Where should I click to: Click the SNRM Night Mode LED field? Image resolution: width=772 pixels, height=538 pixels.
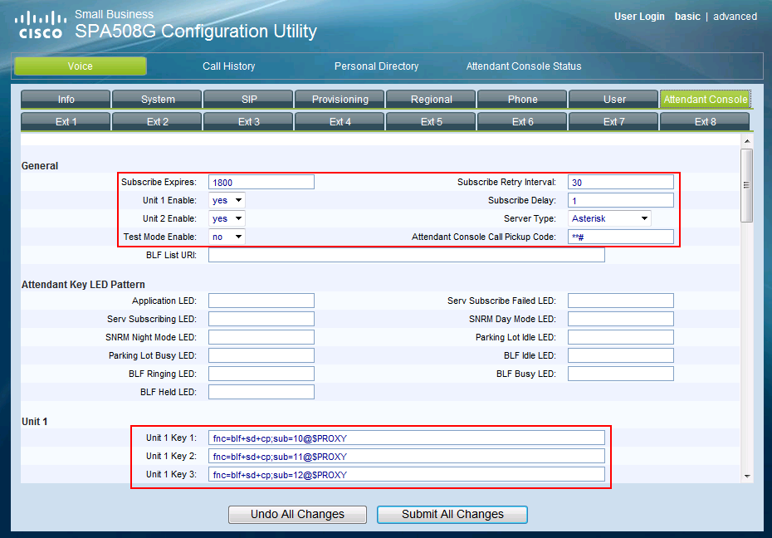coord(261,337)
